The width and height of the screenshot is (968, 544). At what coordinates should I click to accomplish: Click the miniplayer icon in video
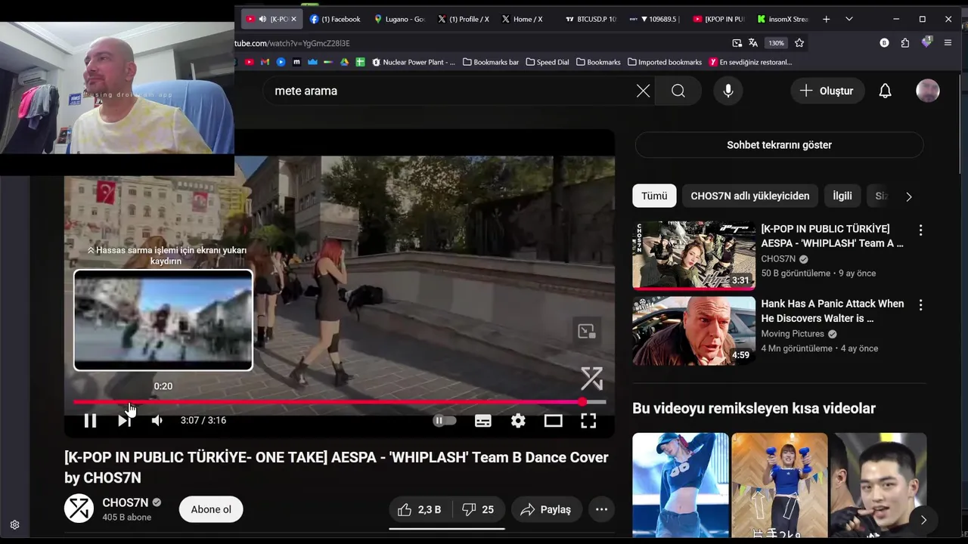(587, 331)
